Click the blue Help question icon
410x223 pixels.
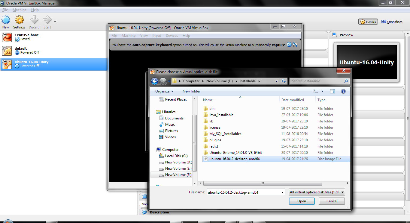343,91
